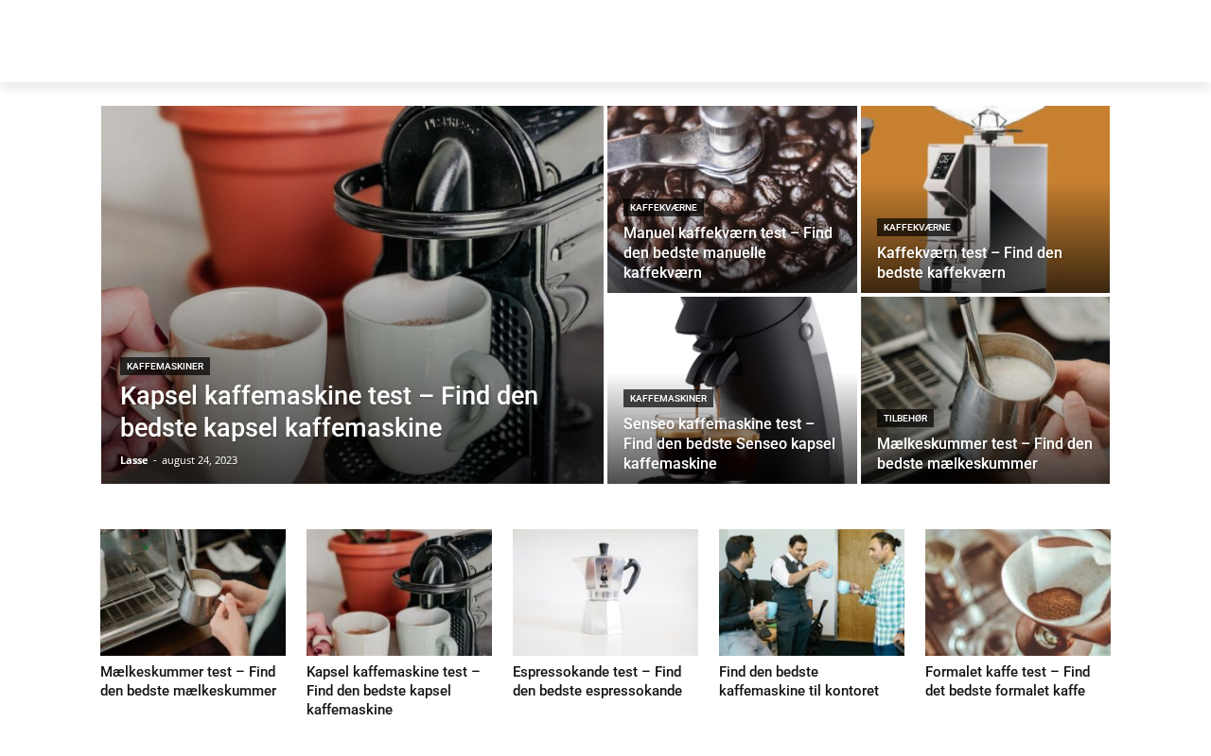Click the KAFFEKVÆRNE tag on the coffee beans image
The width and height of the screenshot is (1211, 756).
point(663,207)
